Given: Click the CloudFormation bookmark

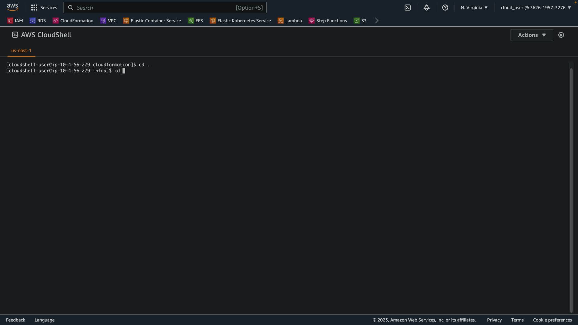Looking at the screenshot, I should 73,21.
